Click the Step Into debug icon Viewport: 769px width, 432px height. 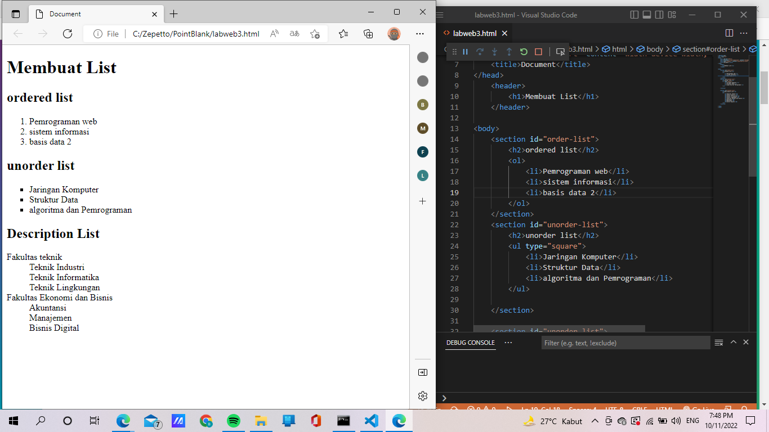[x=493, y=51]
